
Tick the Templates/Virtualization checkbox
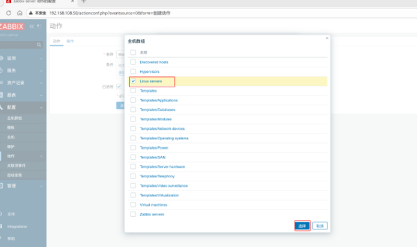133,195
